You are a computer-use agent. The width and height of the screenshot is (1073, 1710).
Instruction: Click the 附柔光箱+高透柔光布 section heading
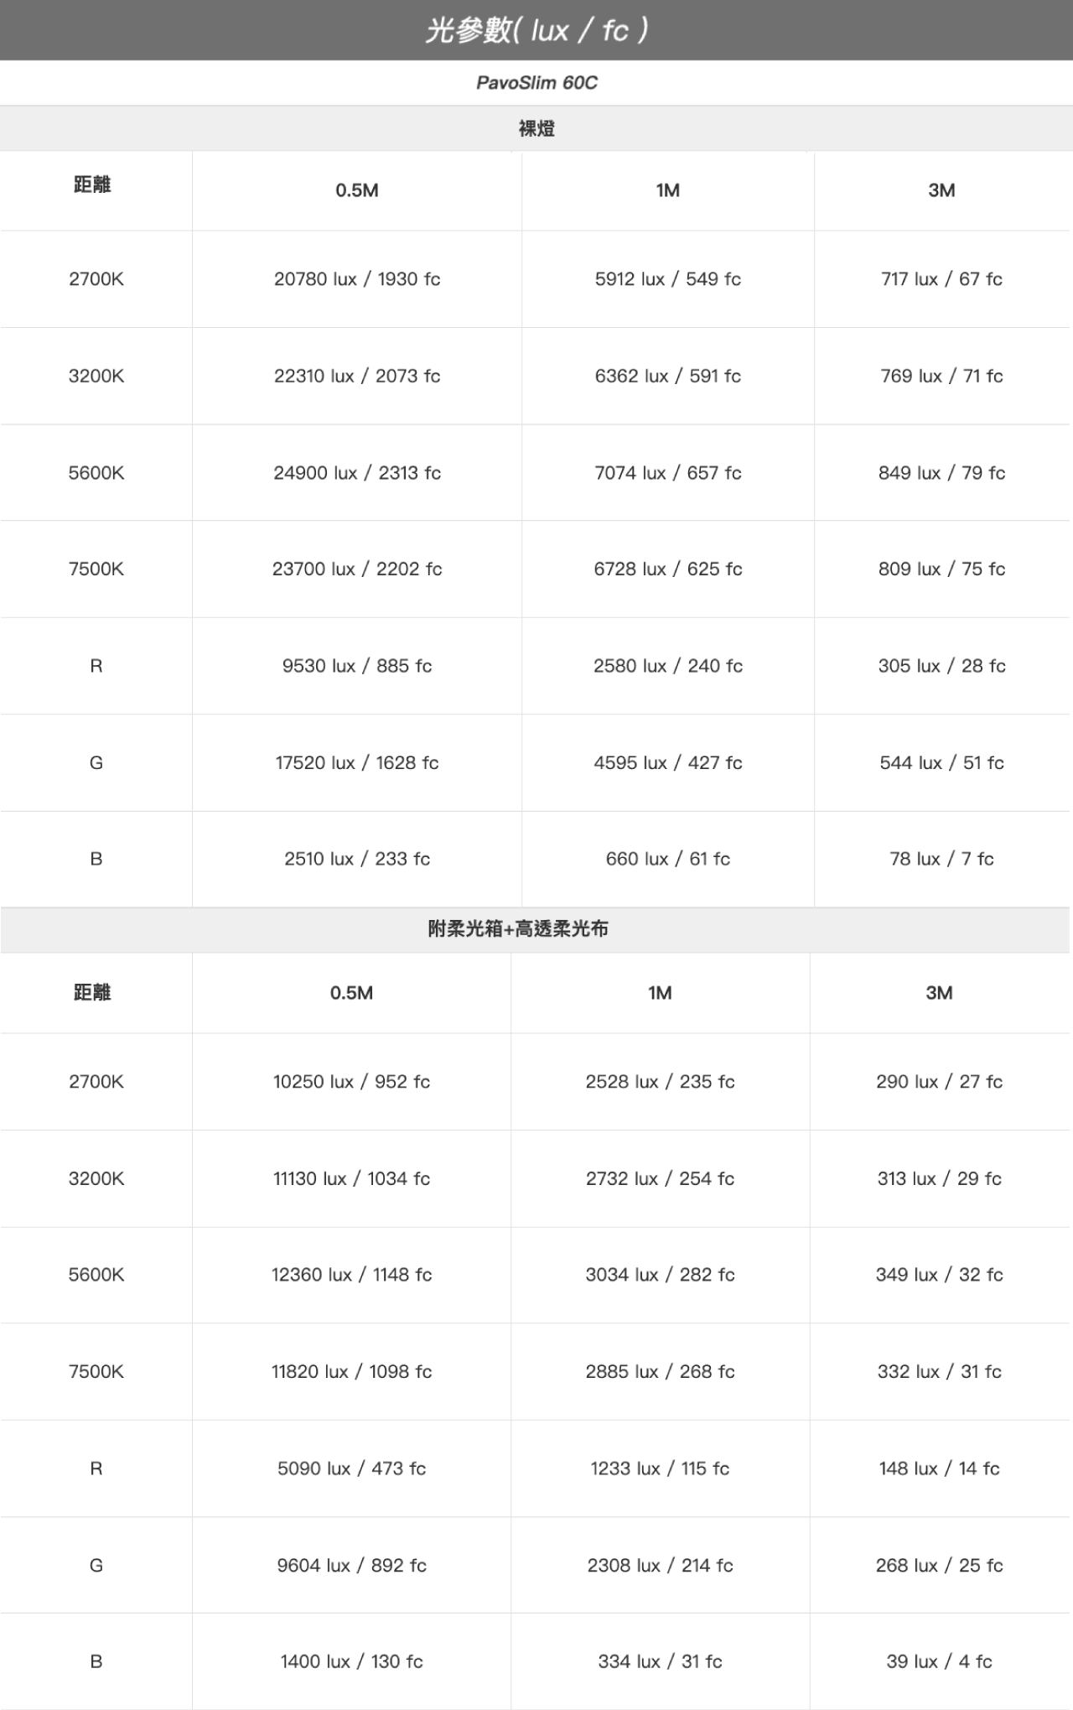pos(518,928)
